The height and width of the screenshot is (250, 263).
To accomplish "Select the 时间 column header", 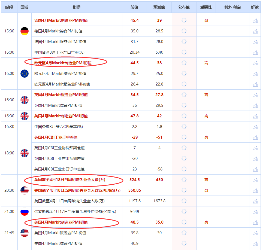I will pos(9,7).
